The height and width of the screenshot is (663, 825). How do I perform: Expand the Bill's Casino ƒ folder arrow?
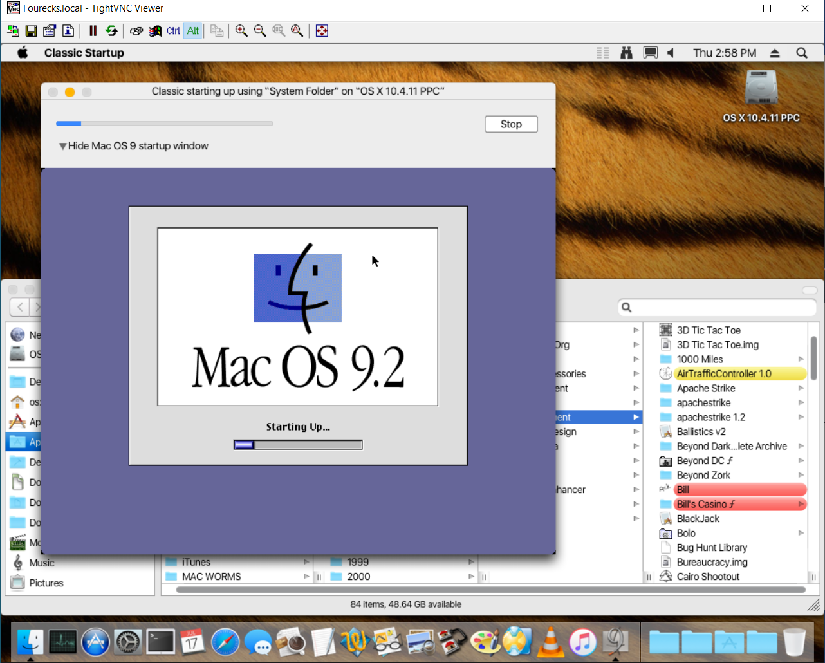[x=801, y=504]
